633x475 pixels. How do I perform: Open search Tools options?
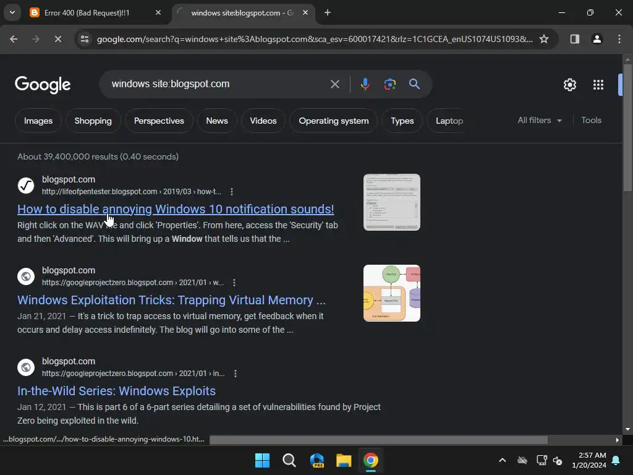point(591,121)
